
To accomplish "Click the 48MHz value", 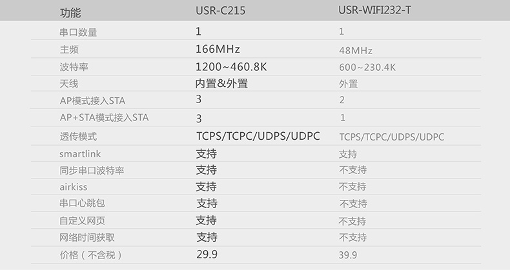I will [x=355, y=50].
